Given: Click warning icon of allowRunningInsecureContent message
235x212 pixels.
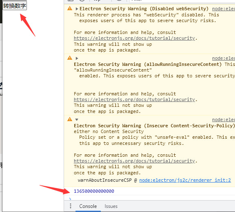Looking at the screenshot, I should (x=70, y=58).
